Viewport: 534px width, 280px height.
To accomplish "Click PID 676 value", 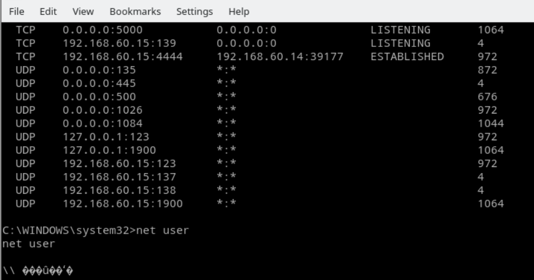I will coord(488,97).
